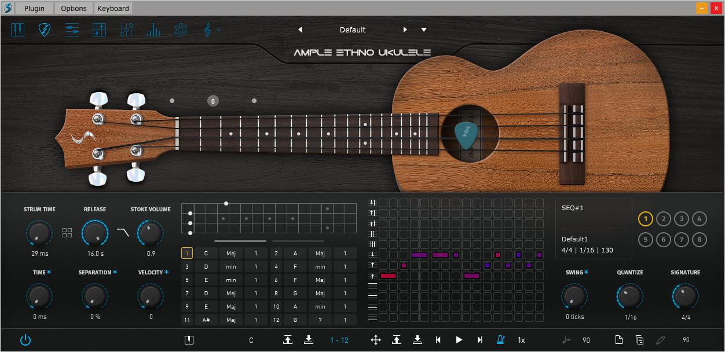Select sequence pattern 3
The width and height of the screenshot is (725, 352).
[682, 219]
